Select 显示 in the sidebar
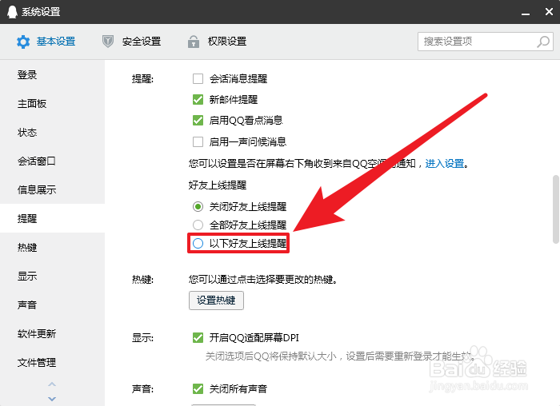Image resolution: width=560 pixels, height=406 pixels. coord(52,277)
